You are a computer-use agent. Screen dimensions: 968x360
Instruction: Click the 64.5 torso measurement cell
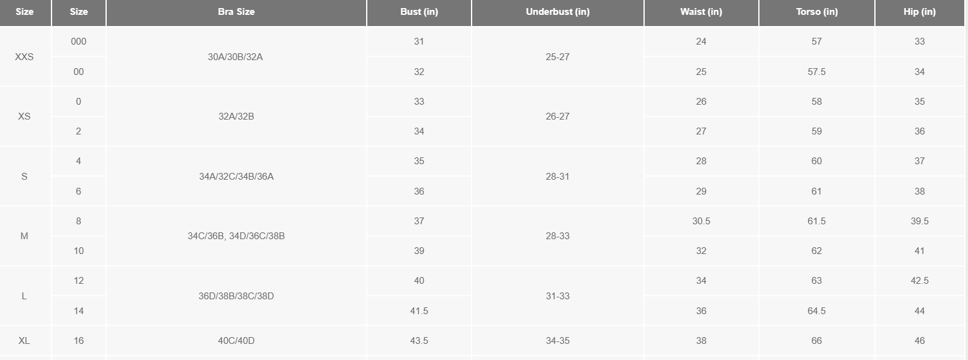[x=817, y=311]
